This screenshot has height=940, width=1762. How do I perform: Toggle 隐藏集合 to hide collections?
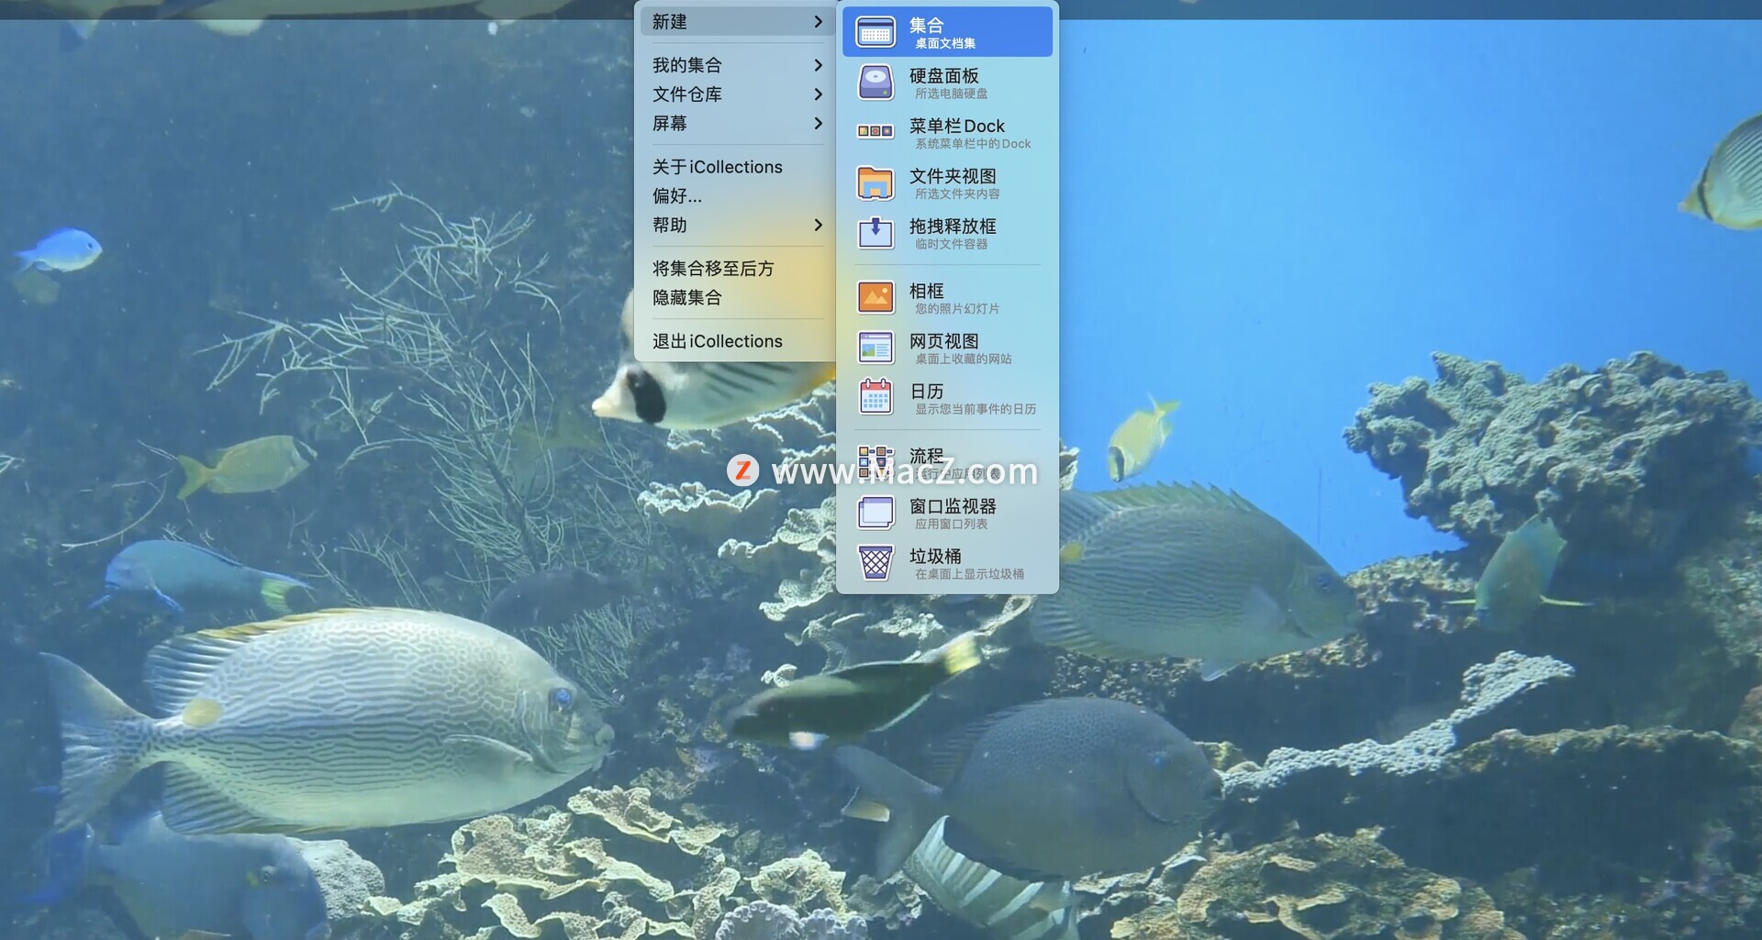686,298
